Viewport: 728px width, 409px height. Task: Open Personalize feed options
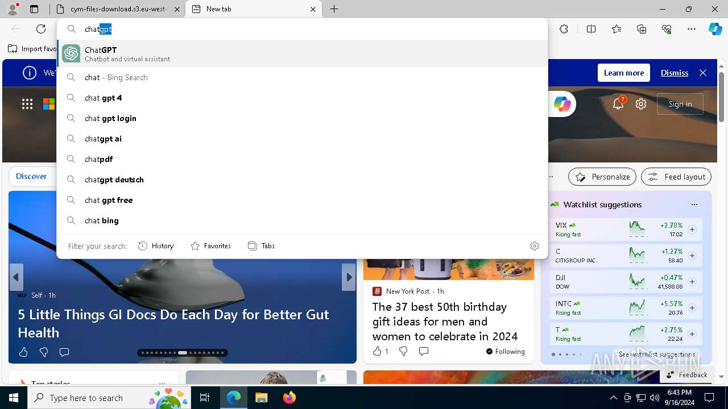click(x=602, y=177)
